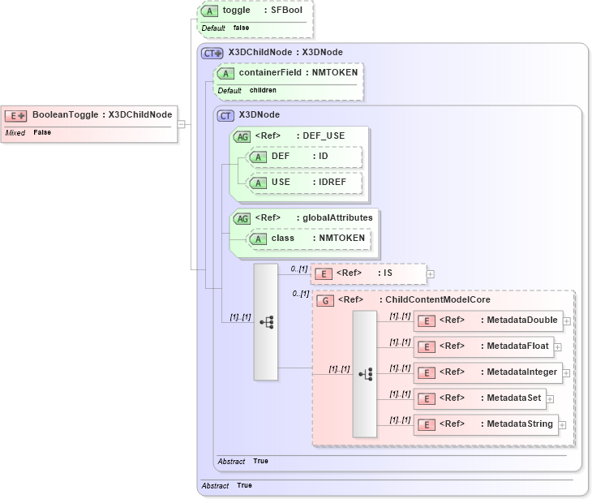
Task: Click the A icon beside class attribute
Action: point(258,239)
